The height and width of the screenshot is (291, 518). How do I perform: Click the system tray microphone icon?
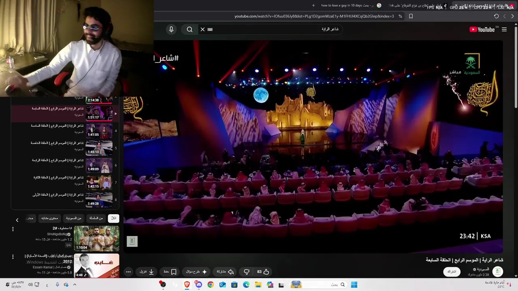coord(57,285)
